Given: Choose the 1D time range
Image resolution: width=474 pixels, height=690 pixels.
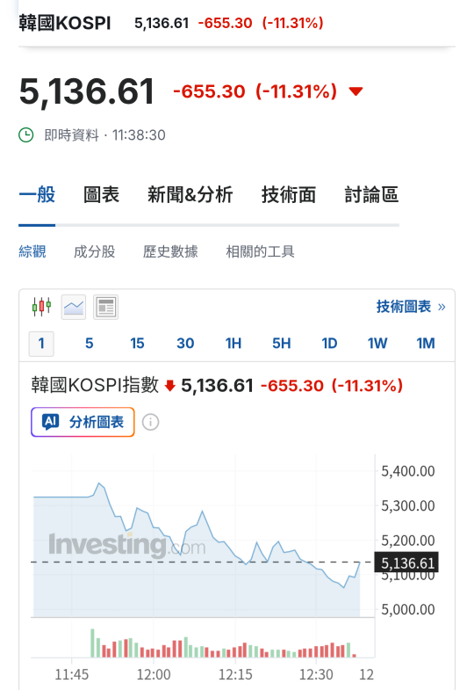Looking at the screenshot, I should click(329, 343).
